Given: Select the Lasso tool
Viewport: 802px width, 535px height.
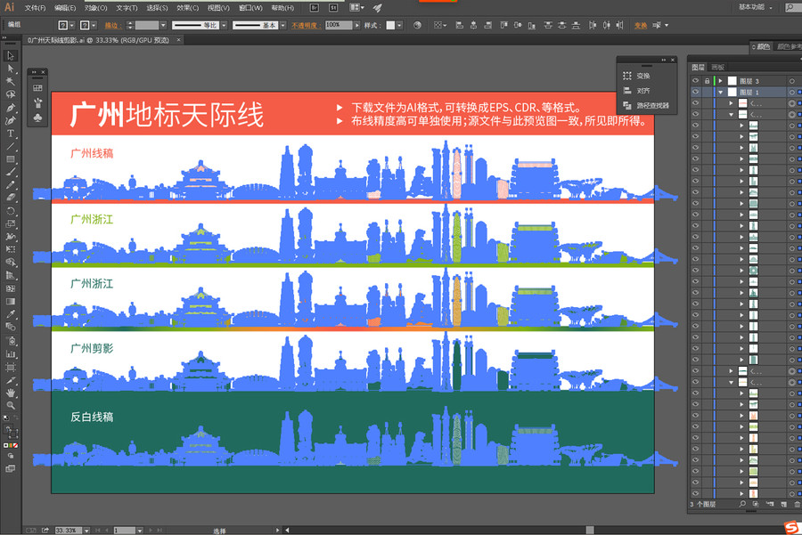Looking at the screenshot, I should click(x=10, y=94).
